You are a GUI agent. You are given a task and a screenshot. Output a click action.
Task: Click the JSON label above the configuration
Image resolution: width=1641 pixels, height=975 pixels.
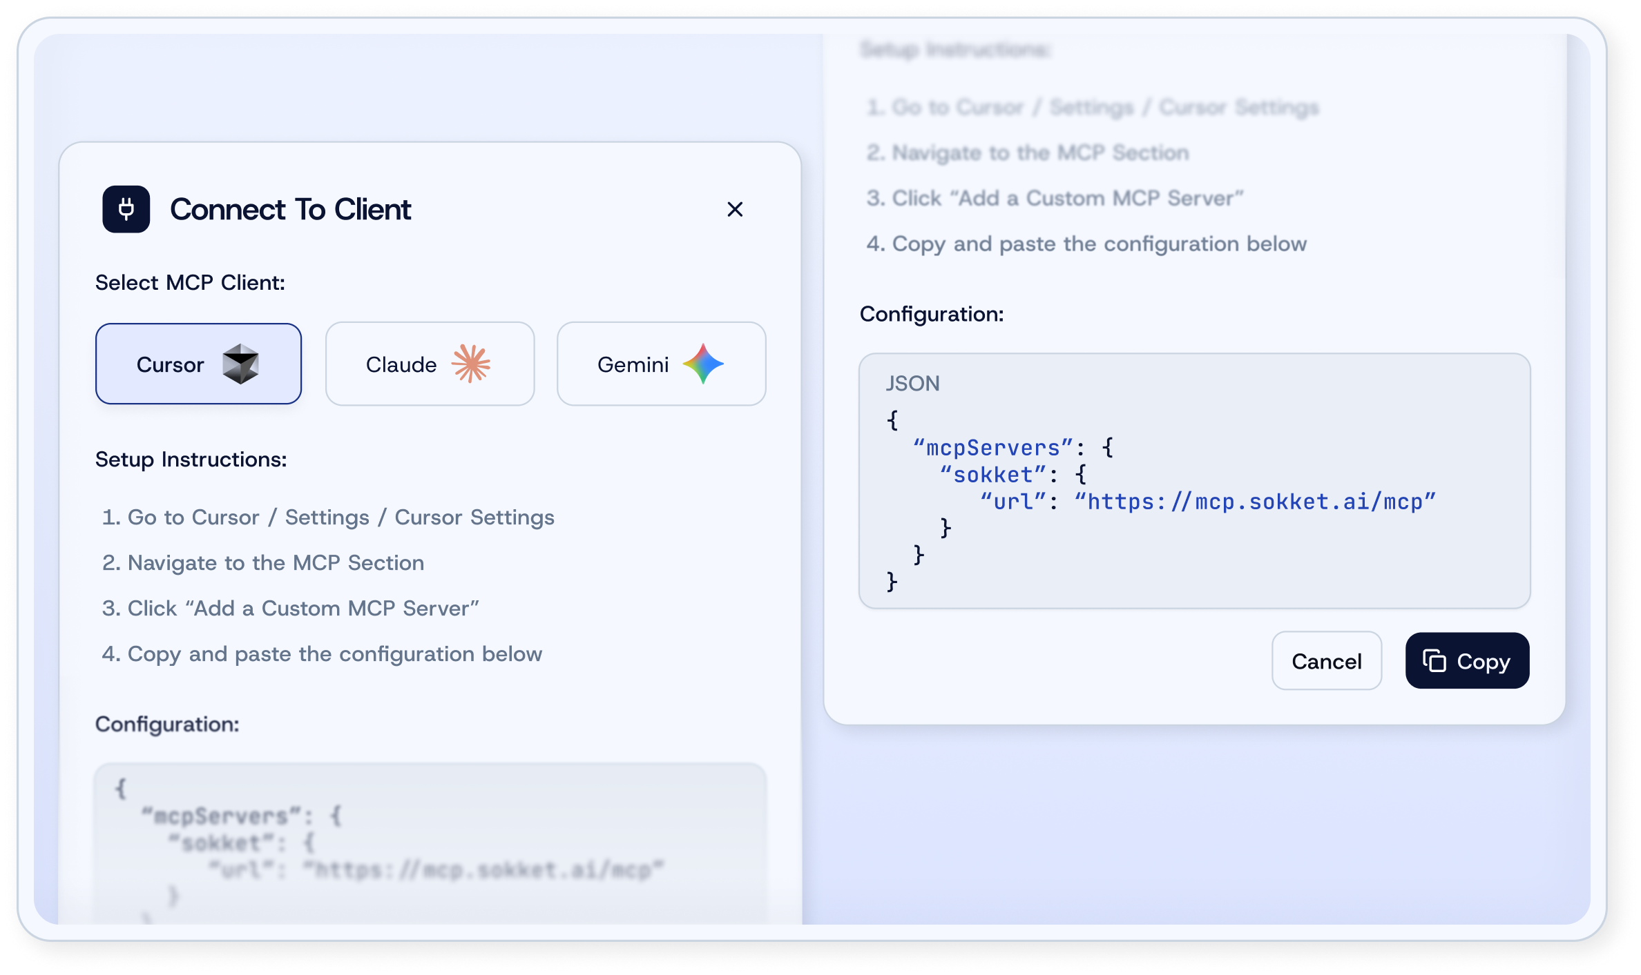pos(913,383)
